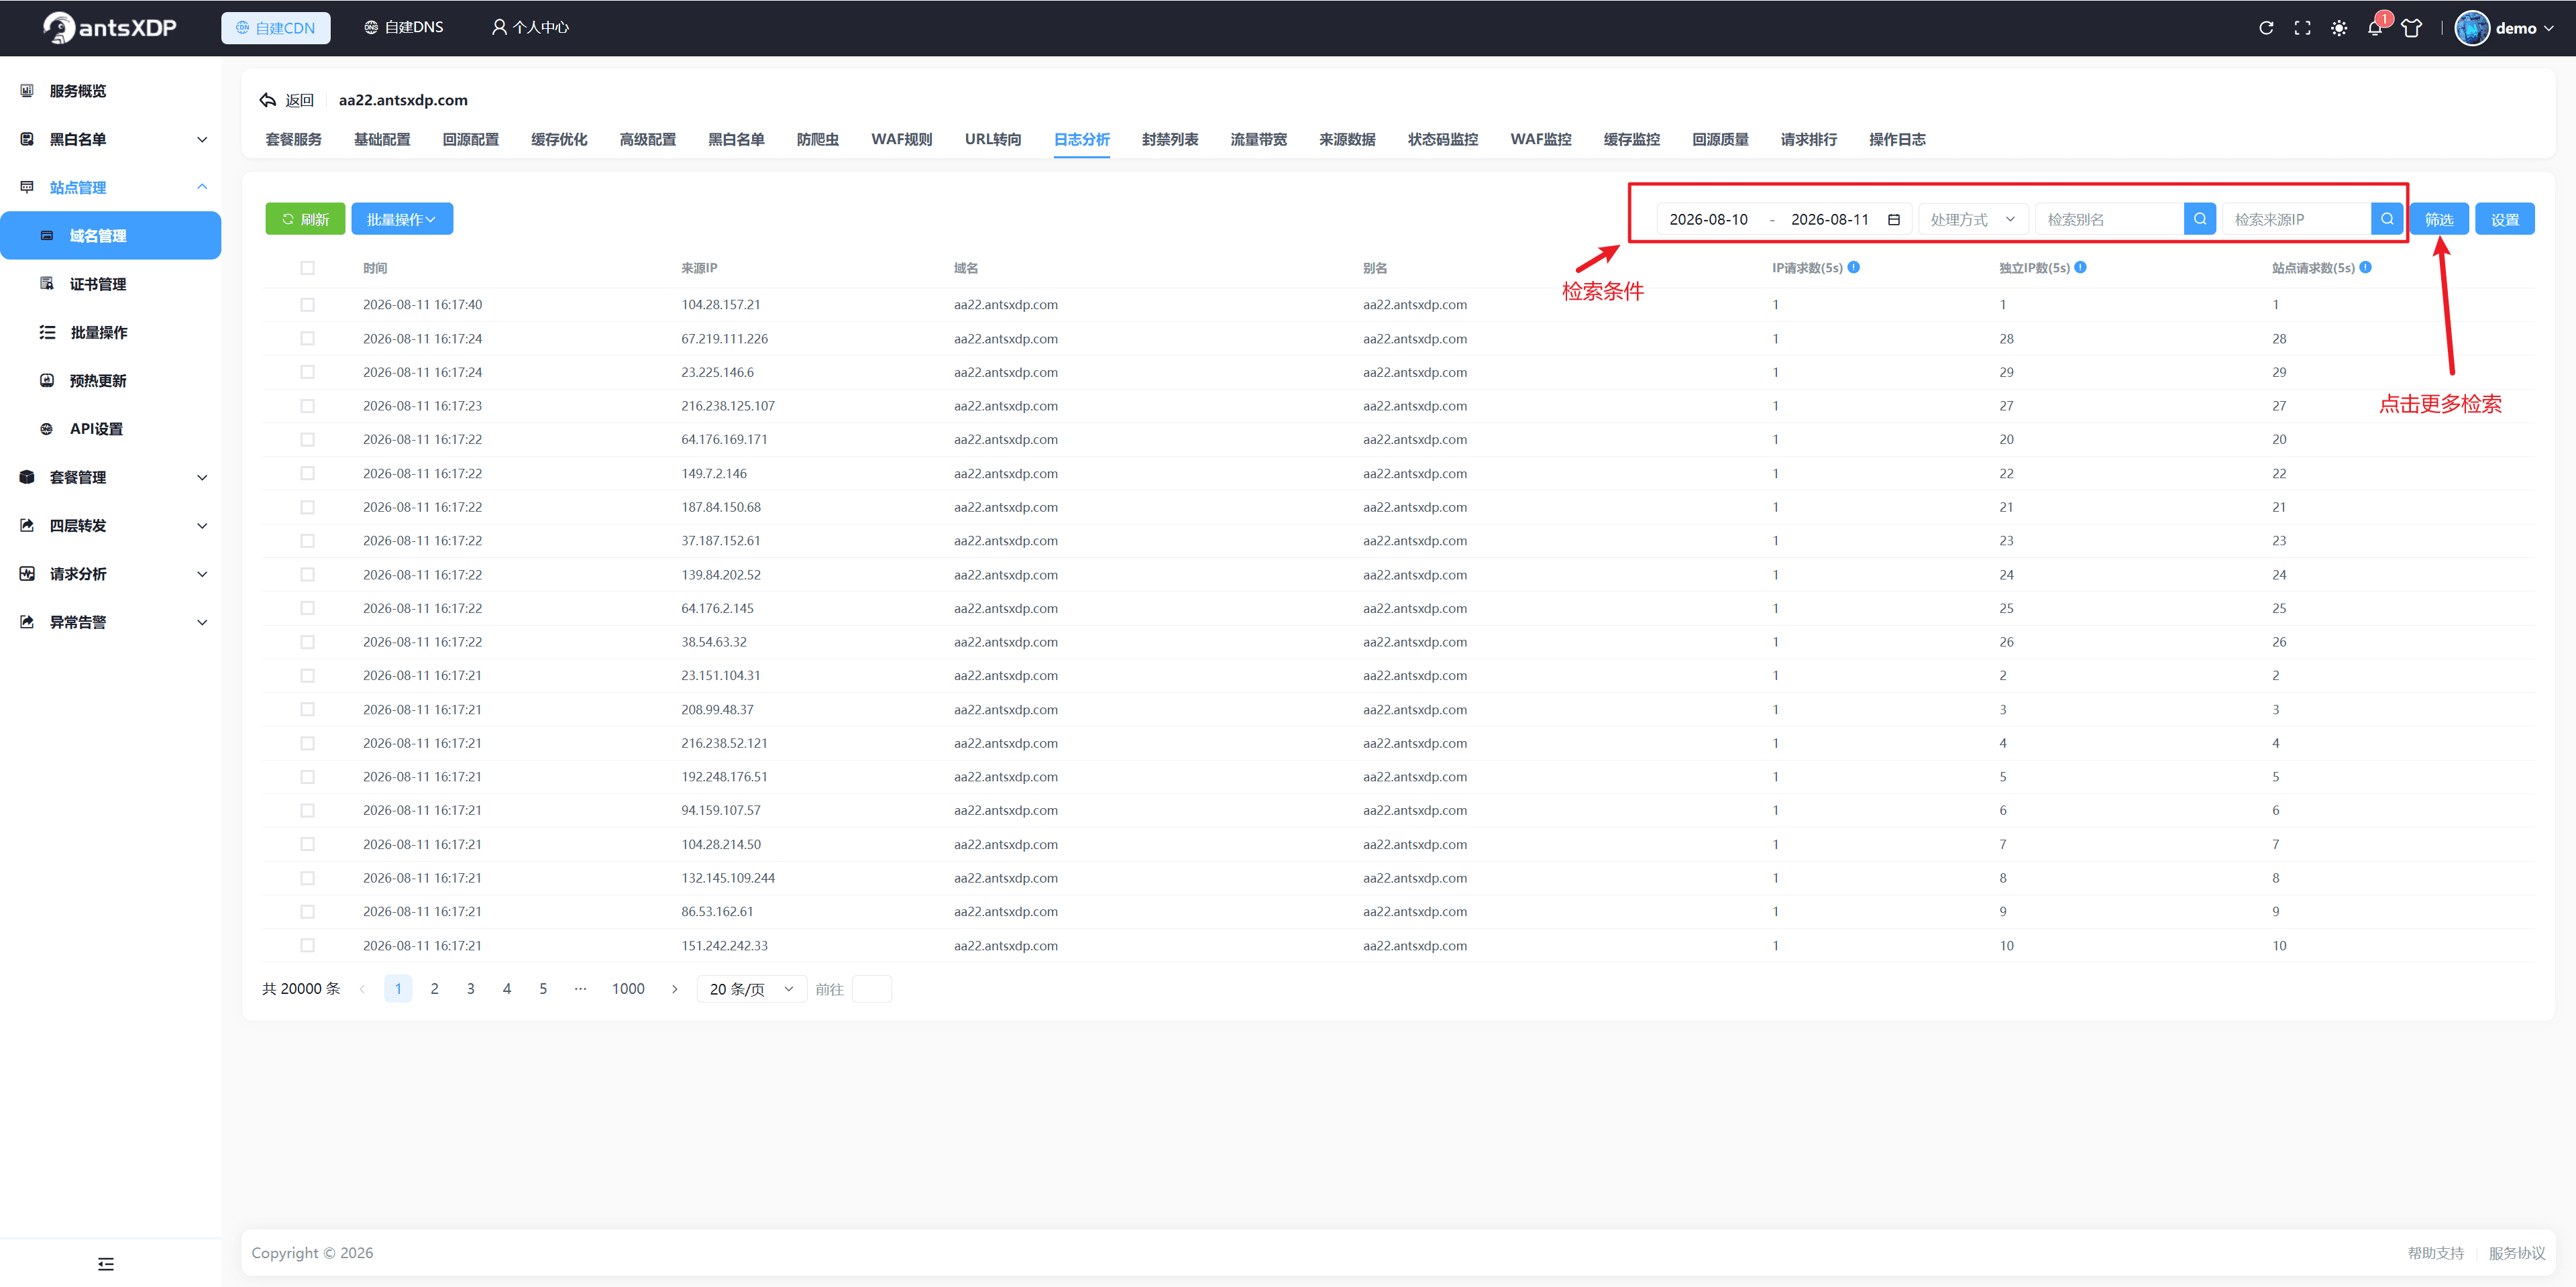Click the 设置 settings button
The width and height of the screenshot is (2576, 1287).
[2504, 219]
